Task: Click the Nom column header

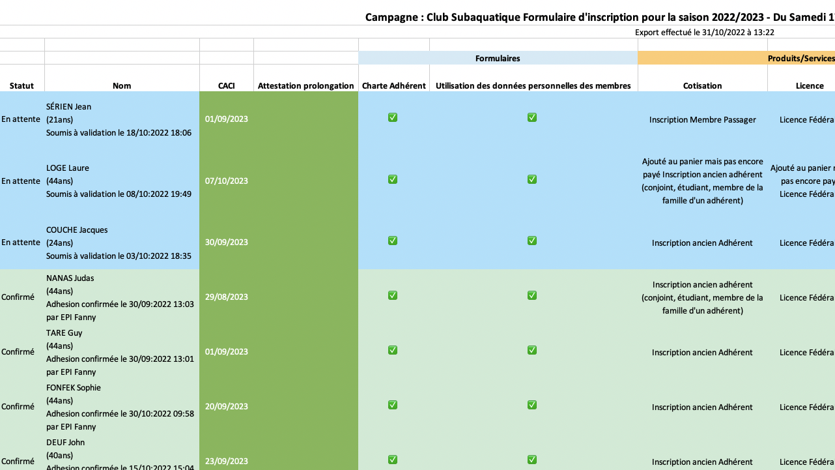Action: click(122, 85)
